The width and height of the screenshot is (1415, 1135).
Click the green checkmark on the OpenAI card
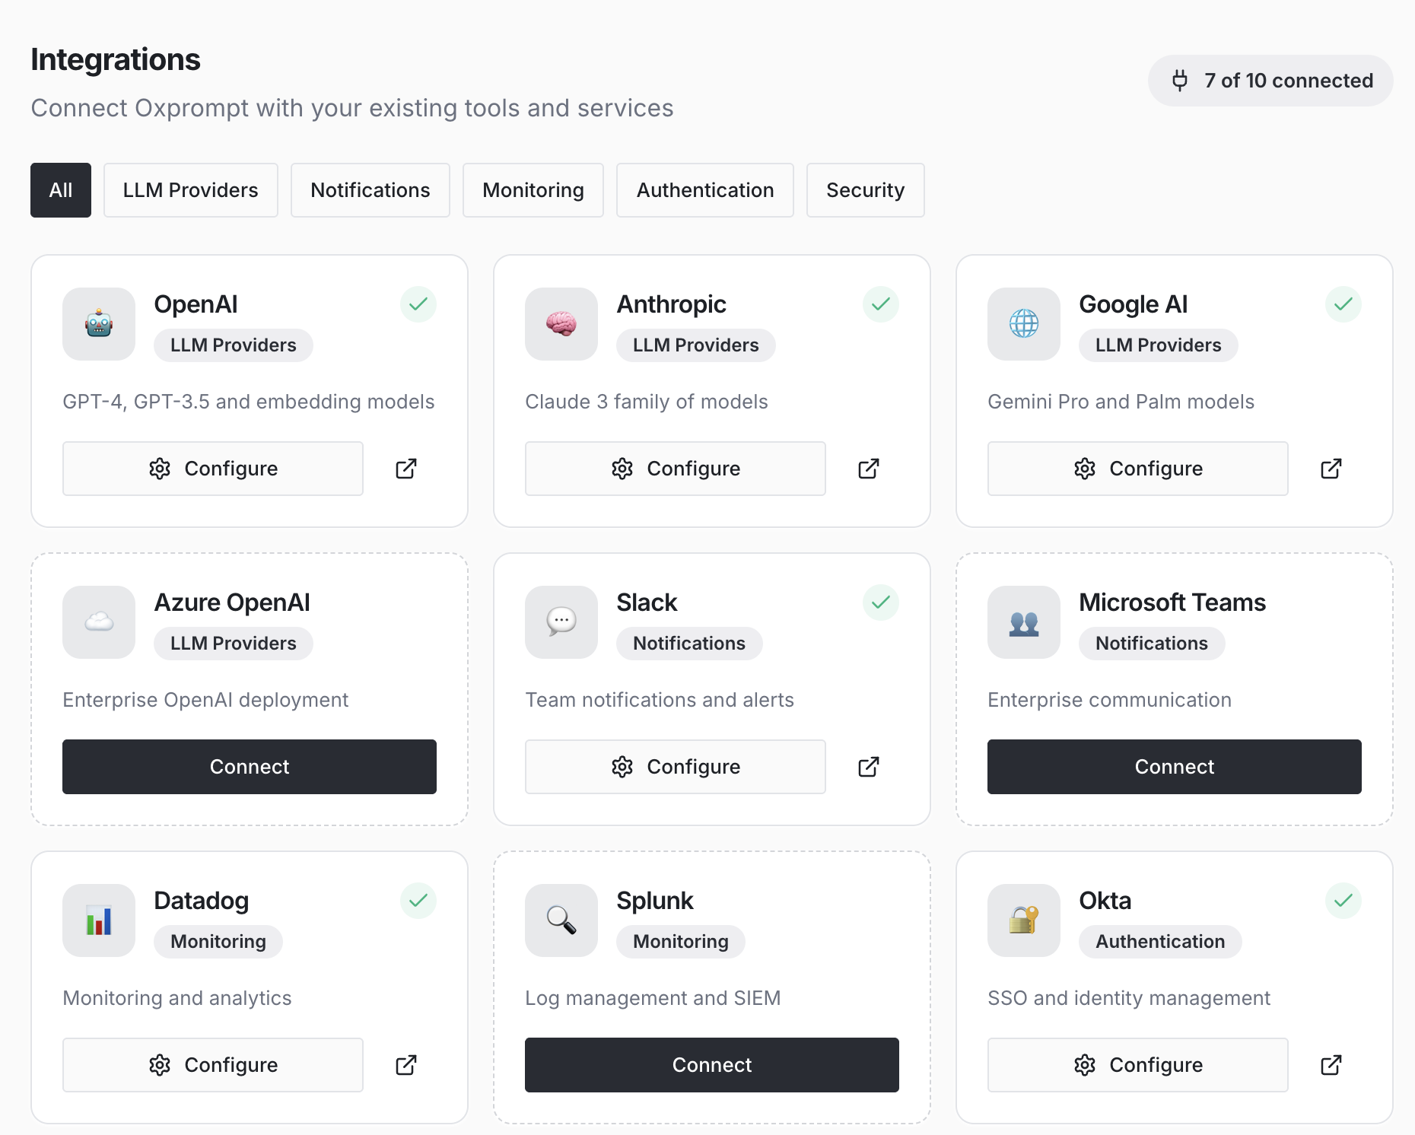[x=418, y=304]
